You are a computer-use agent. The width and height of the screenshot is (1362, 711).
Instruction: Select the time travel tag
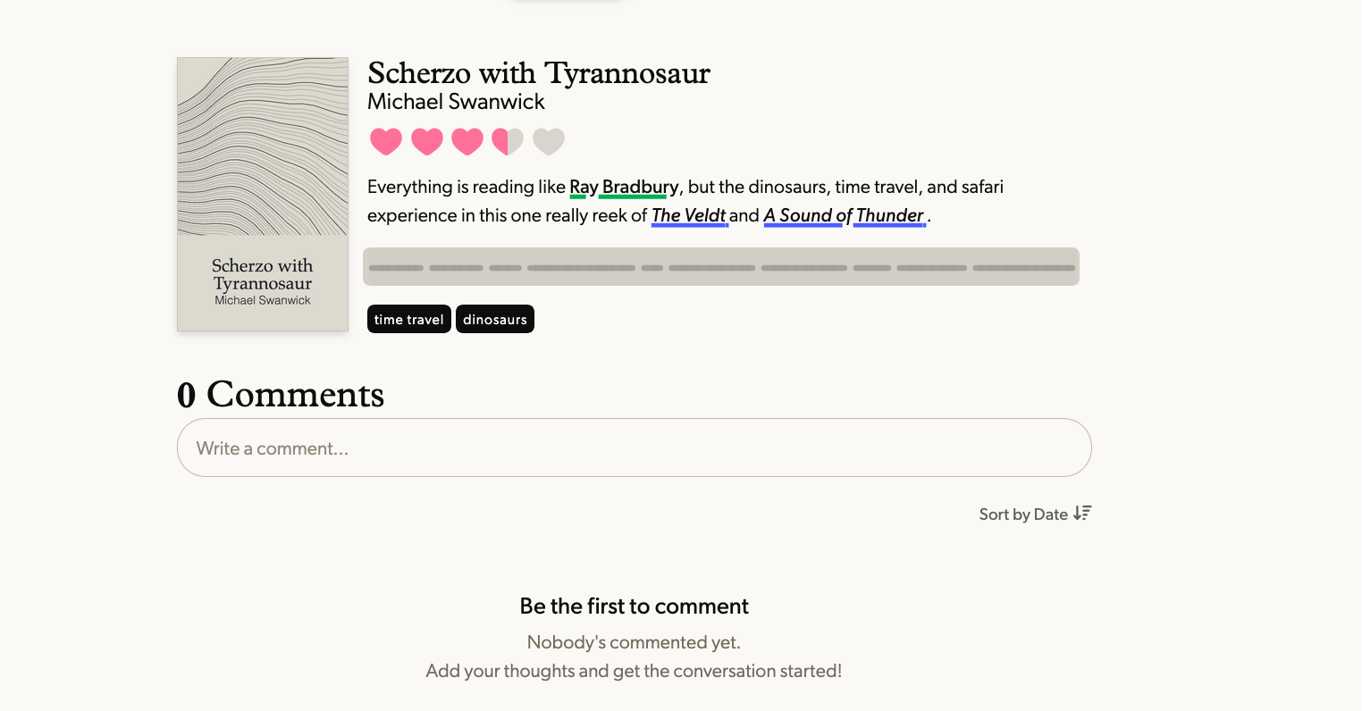tap(409, 319)
